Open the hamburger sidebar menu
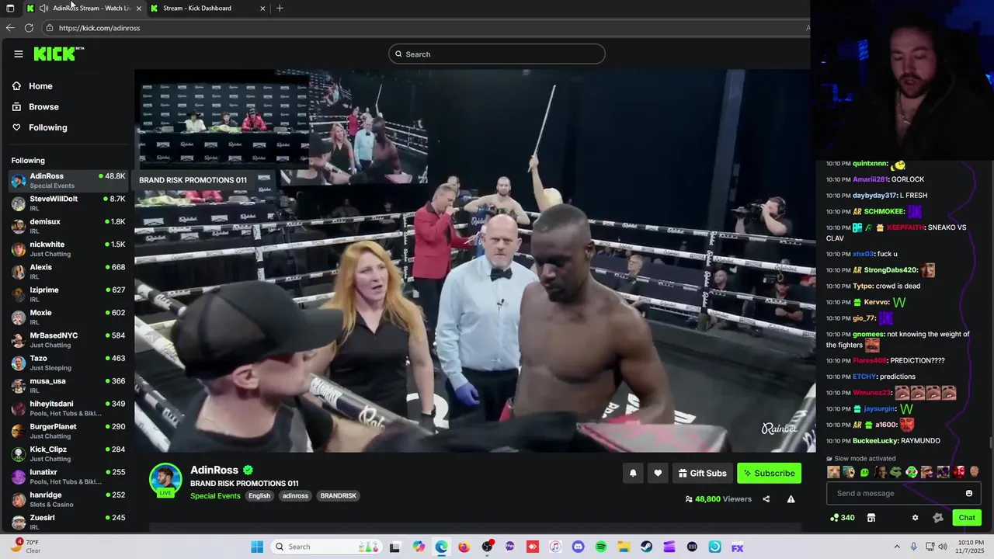This screenshot has height=559, width=994. point(18,54)
